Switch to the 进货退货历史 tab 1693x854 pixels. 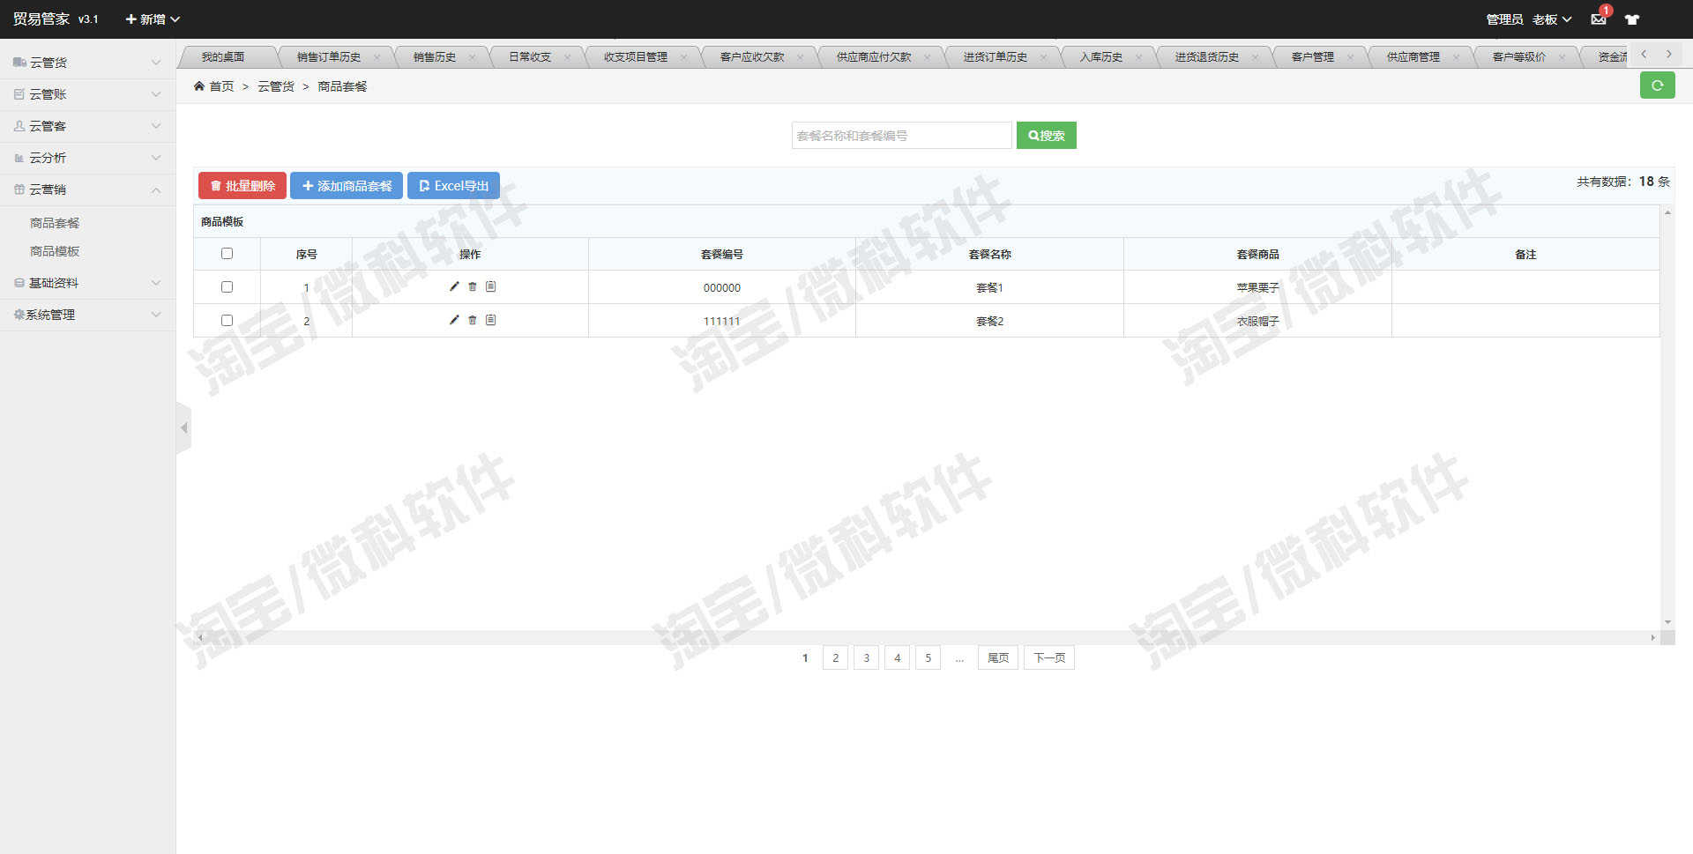pyautogui.click(x=1206, y=57)
